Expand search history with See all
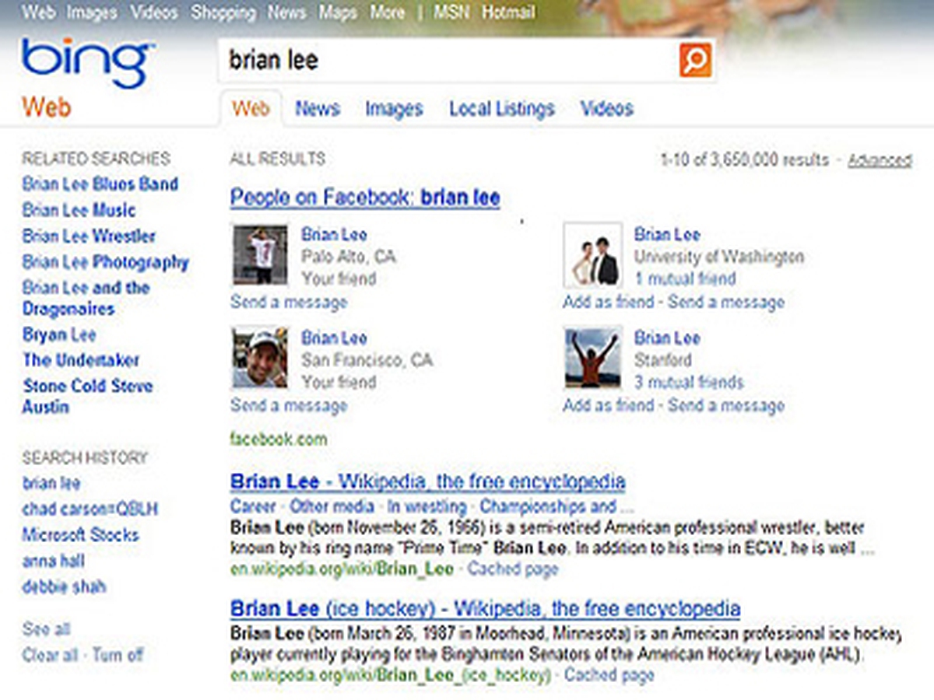934x700 pixels. 46,628
